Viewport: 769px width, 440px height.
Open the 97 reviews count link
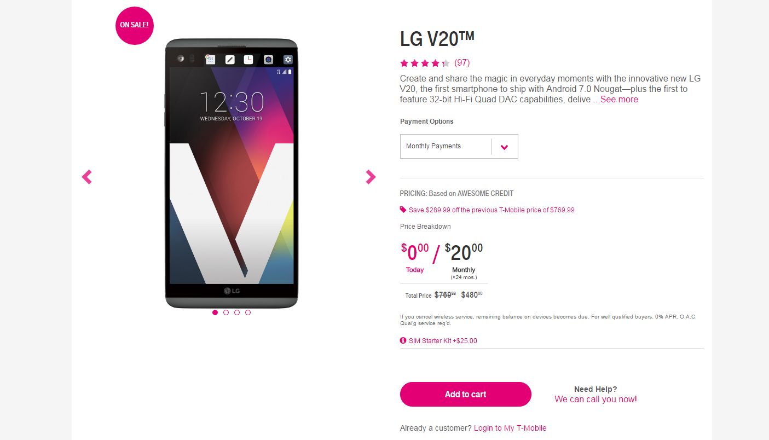pos(462,63)
